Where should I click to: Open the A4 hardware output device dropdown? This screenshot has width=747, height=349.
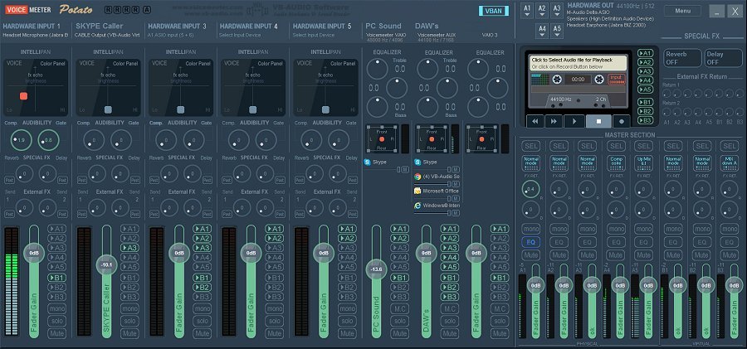542,31
